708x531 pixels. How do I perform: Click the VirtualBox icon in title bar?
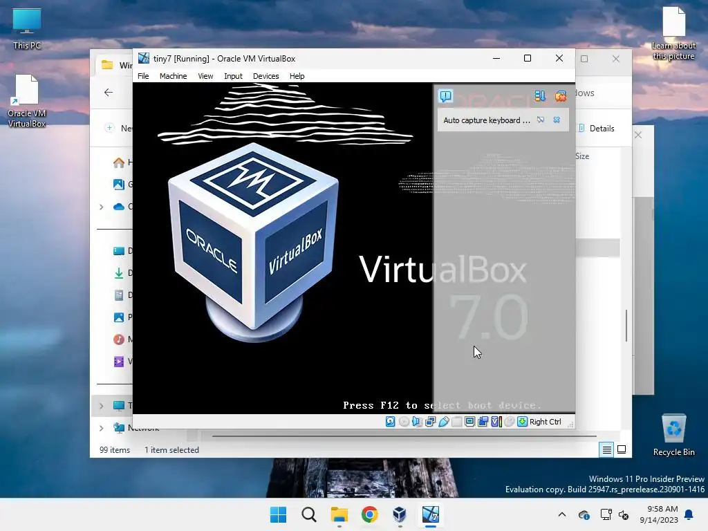click(144, 58)
